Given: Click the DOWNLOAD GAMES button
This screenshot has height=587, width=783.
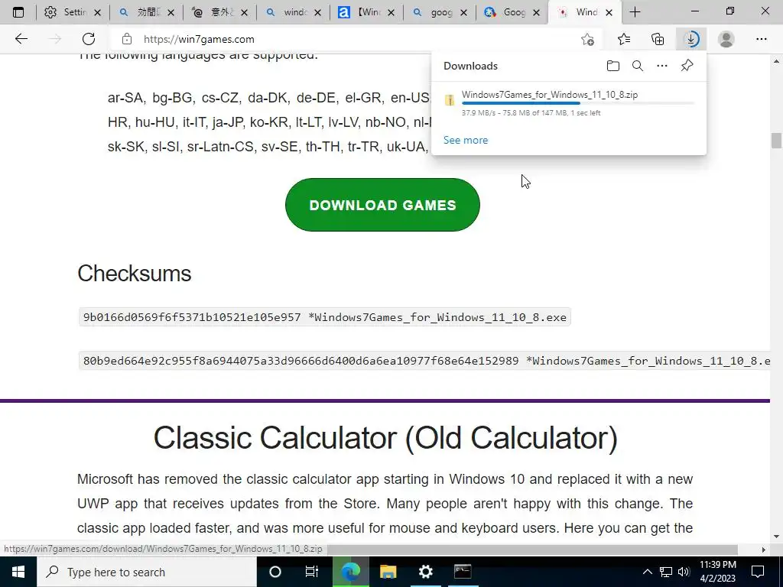Looking at the screenshot, I should [x=382, y=205].
